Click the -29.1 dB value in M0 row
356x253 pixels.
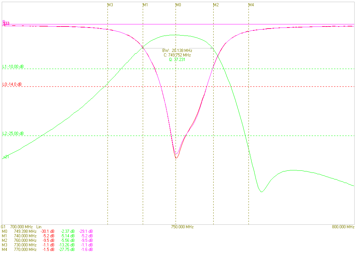[86, 231]
